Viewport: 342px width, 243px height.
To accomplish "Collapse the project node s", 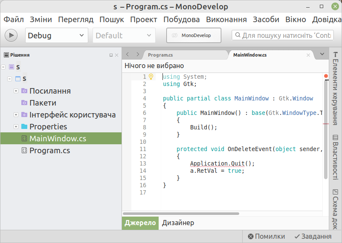I will pos(9,79).
